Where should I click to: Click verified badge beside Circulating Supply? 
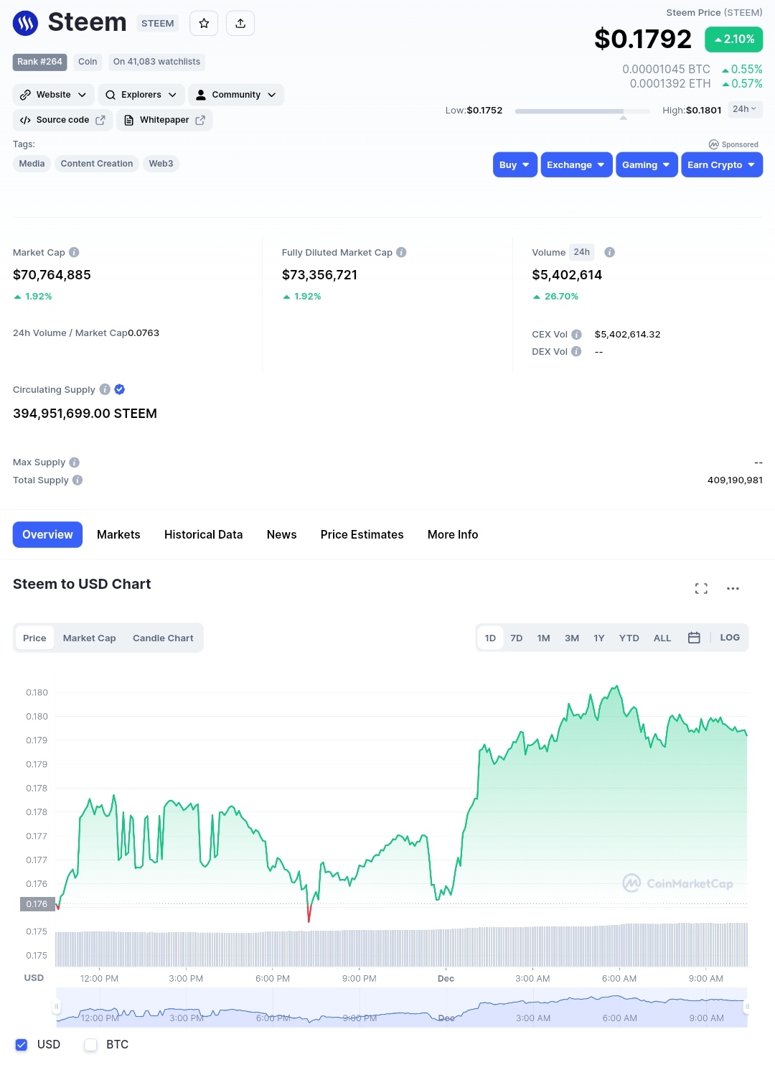[x=120, y=389]
